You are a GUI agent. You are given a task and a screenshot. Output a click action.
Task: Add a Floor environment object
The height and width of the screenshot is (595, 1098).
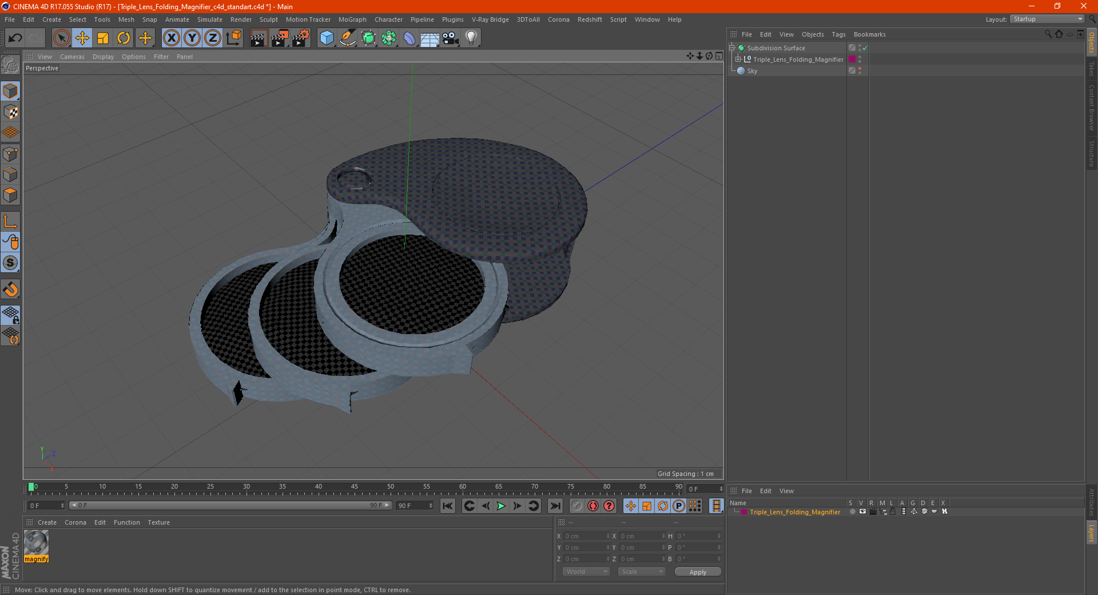point(429,38)
